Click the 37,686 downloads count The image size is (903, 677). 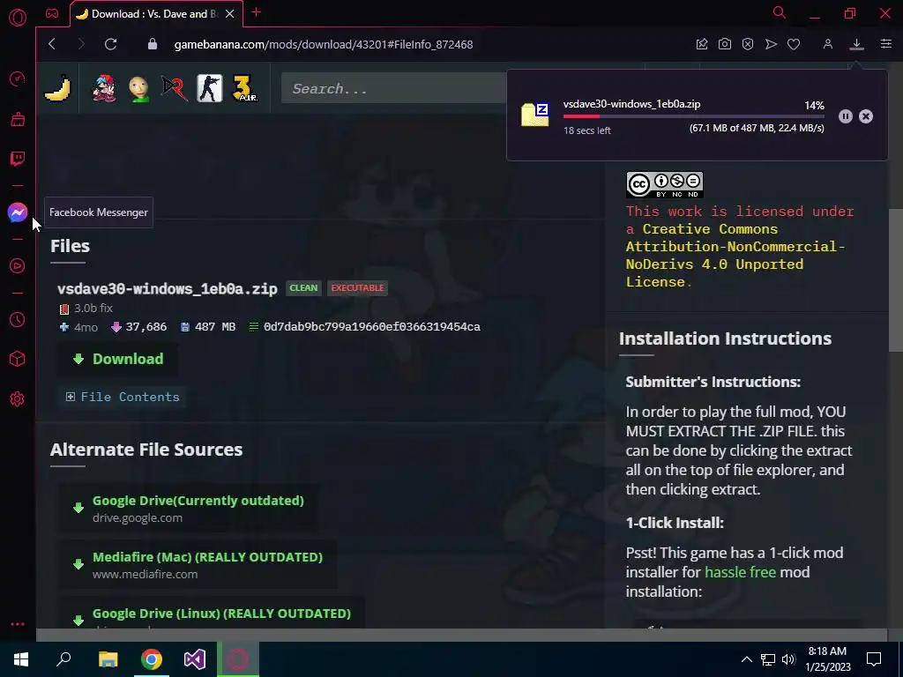click(146, 326)
